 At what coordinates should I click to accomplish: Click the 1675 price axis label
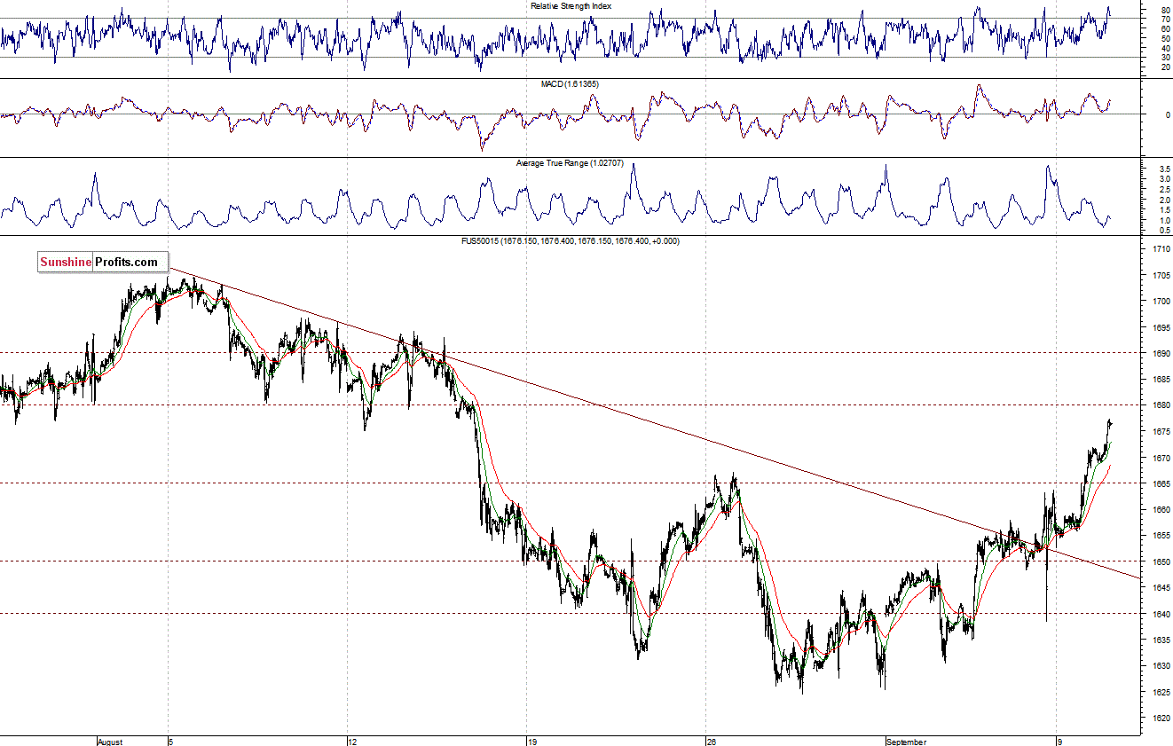click(x=1161, y=432)
